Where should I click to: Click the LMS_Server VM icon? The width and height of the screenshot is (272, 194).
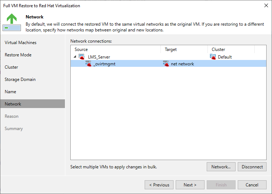[82, 57]
